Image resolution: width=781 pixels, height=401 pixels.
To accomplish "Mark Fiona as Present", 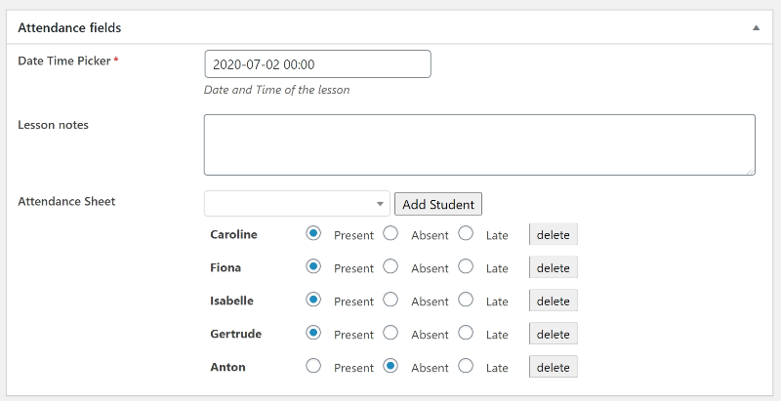I will click(x=313, y=266).
